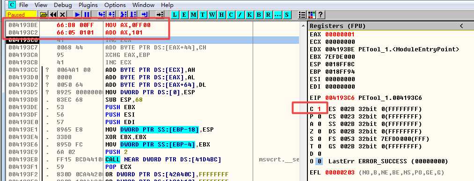Toggle the T trap flag value
474x181 pixels.
point(319,146)
